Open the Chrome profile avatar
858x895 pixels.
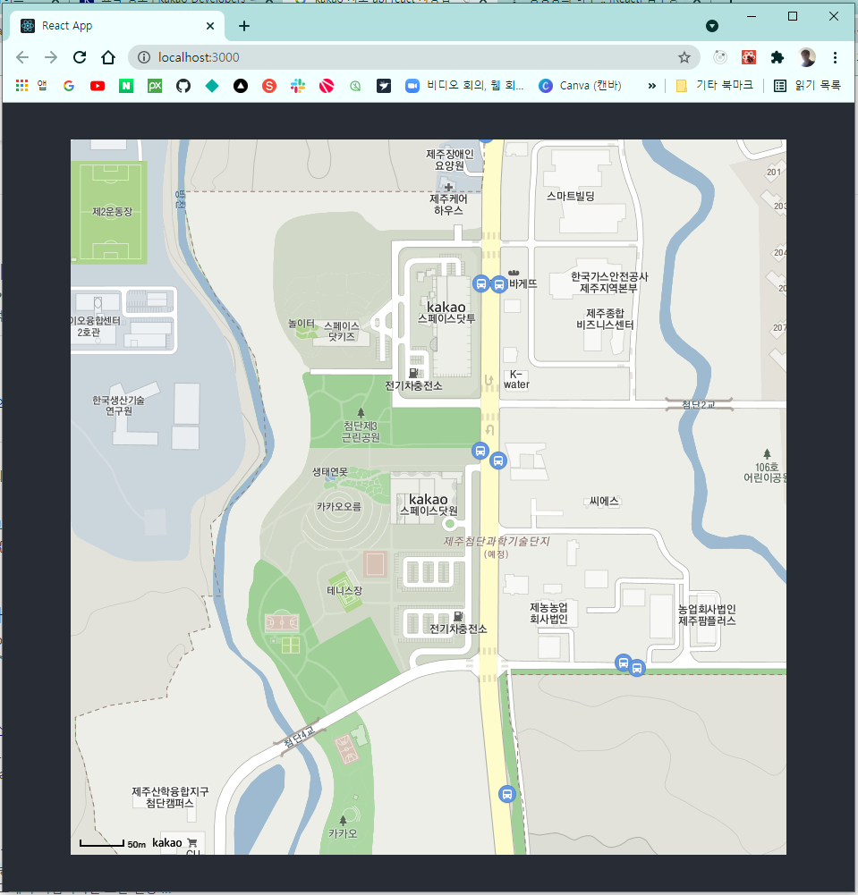pyautogui.click(x=807, y=57)
